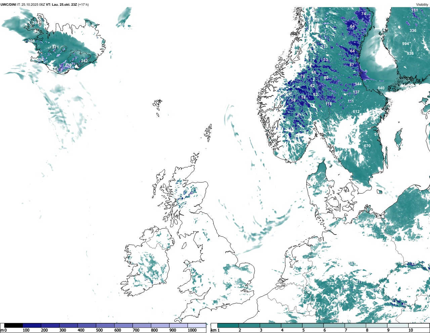Click the '47' visibility value in southern Norway
Image resolution: width=430 pixels, height=333 pixels.
click(x=299, y=115)
